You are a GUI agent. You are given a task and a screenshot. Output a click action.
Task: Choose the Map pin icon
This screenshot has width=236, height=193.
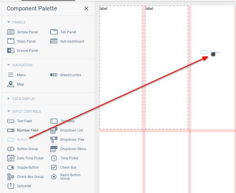pyautogui.click(x=11, y=84)
